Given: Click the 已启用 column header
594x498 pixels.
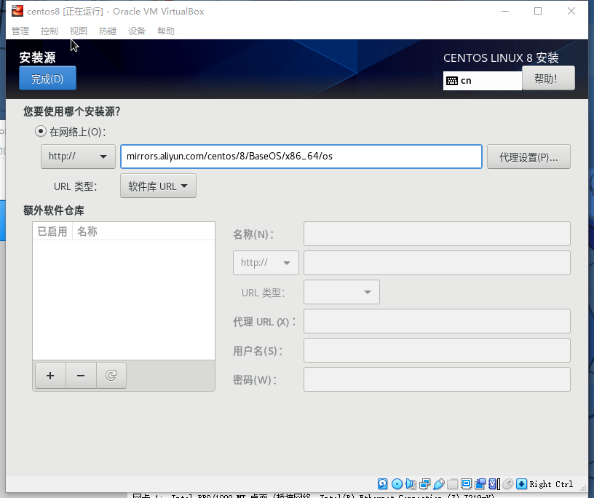Looking at the screenshot, I should (52, 232).
